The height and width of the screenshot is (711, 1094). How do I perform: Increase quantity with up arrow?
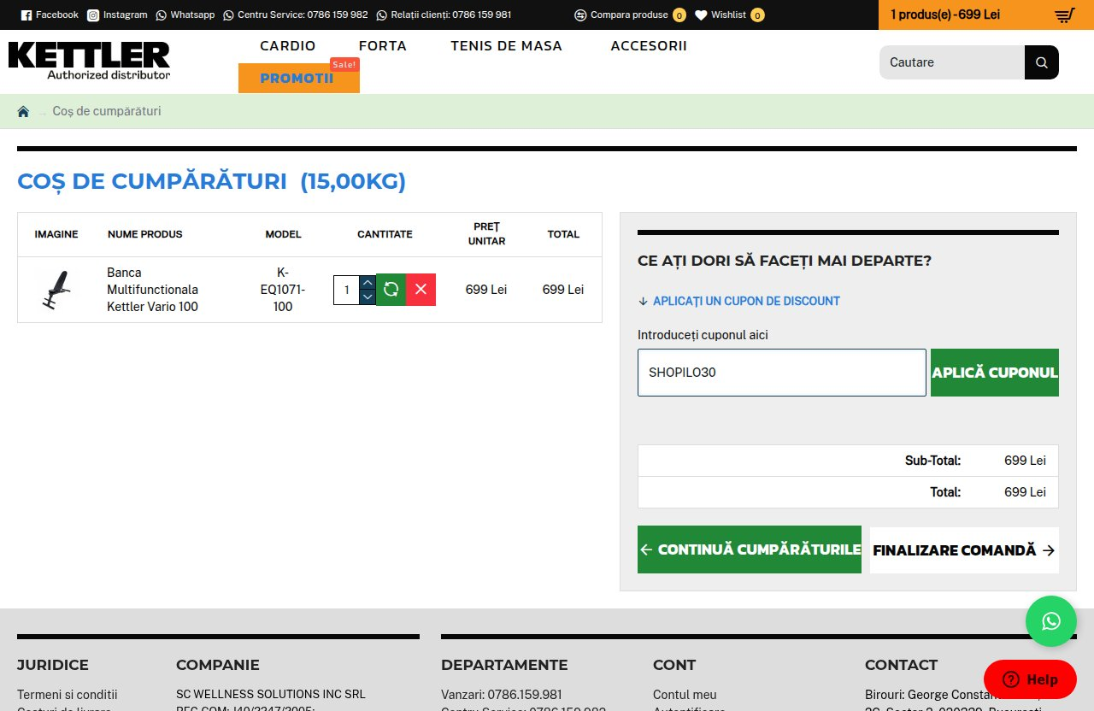[x=368, y=283]
